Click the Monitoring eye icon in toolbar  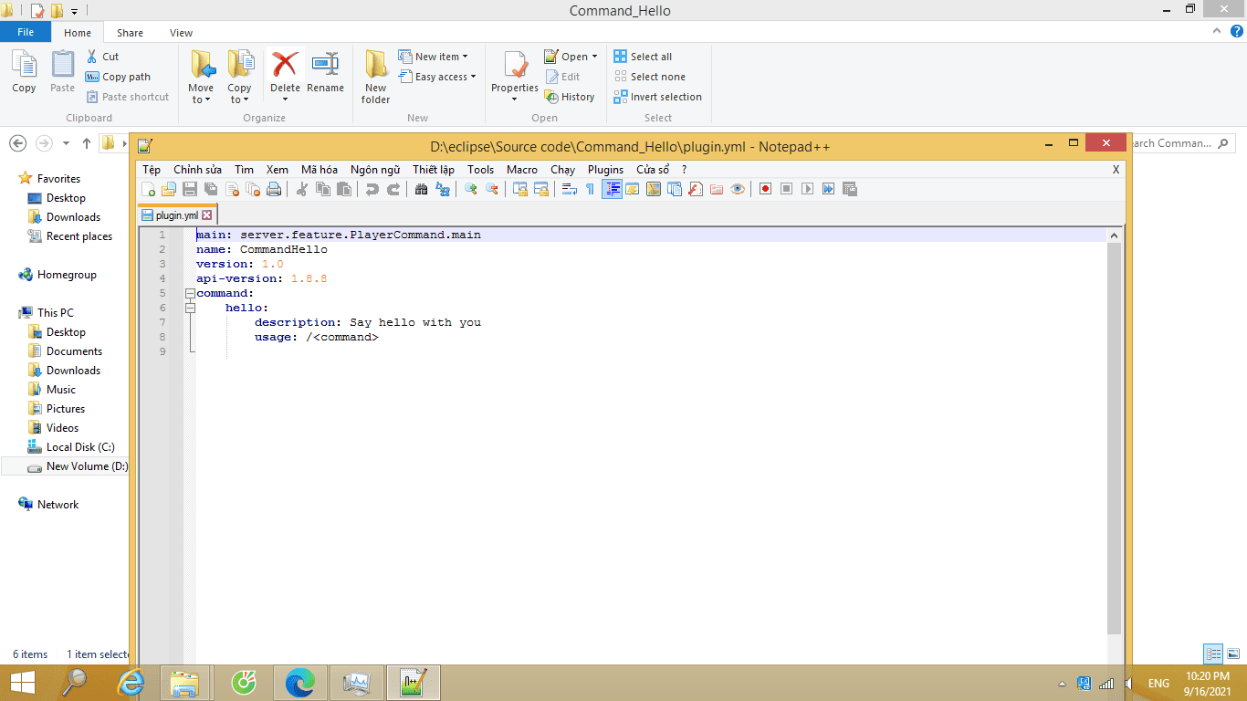point(738,189)
